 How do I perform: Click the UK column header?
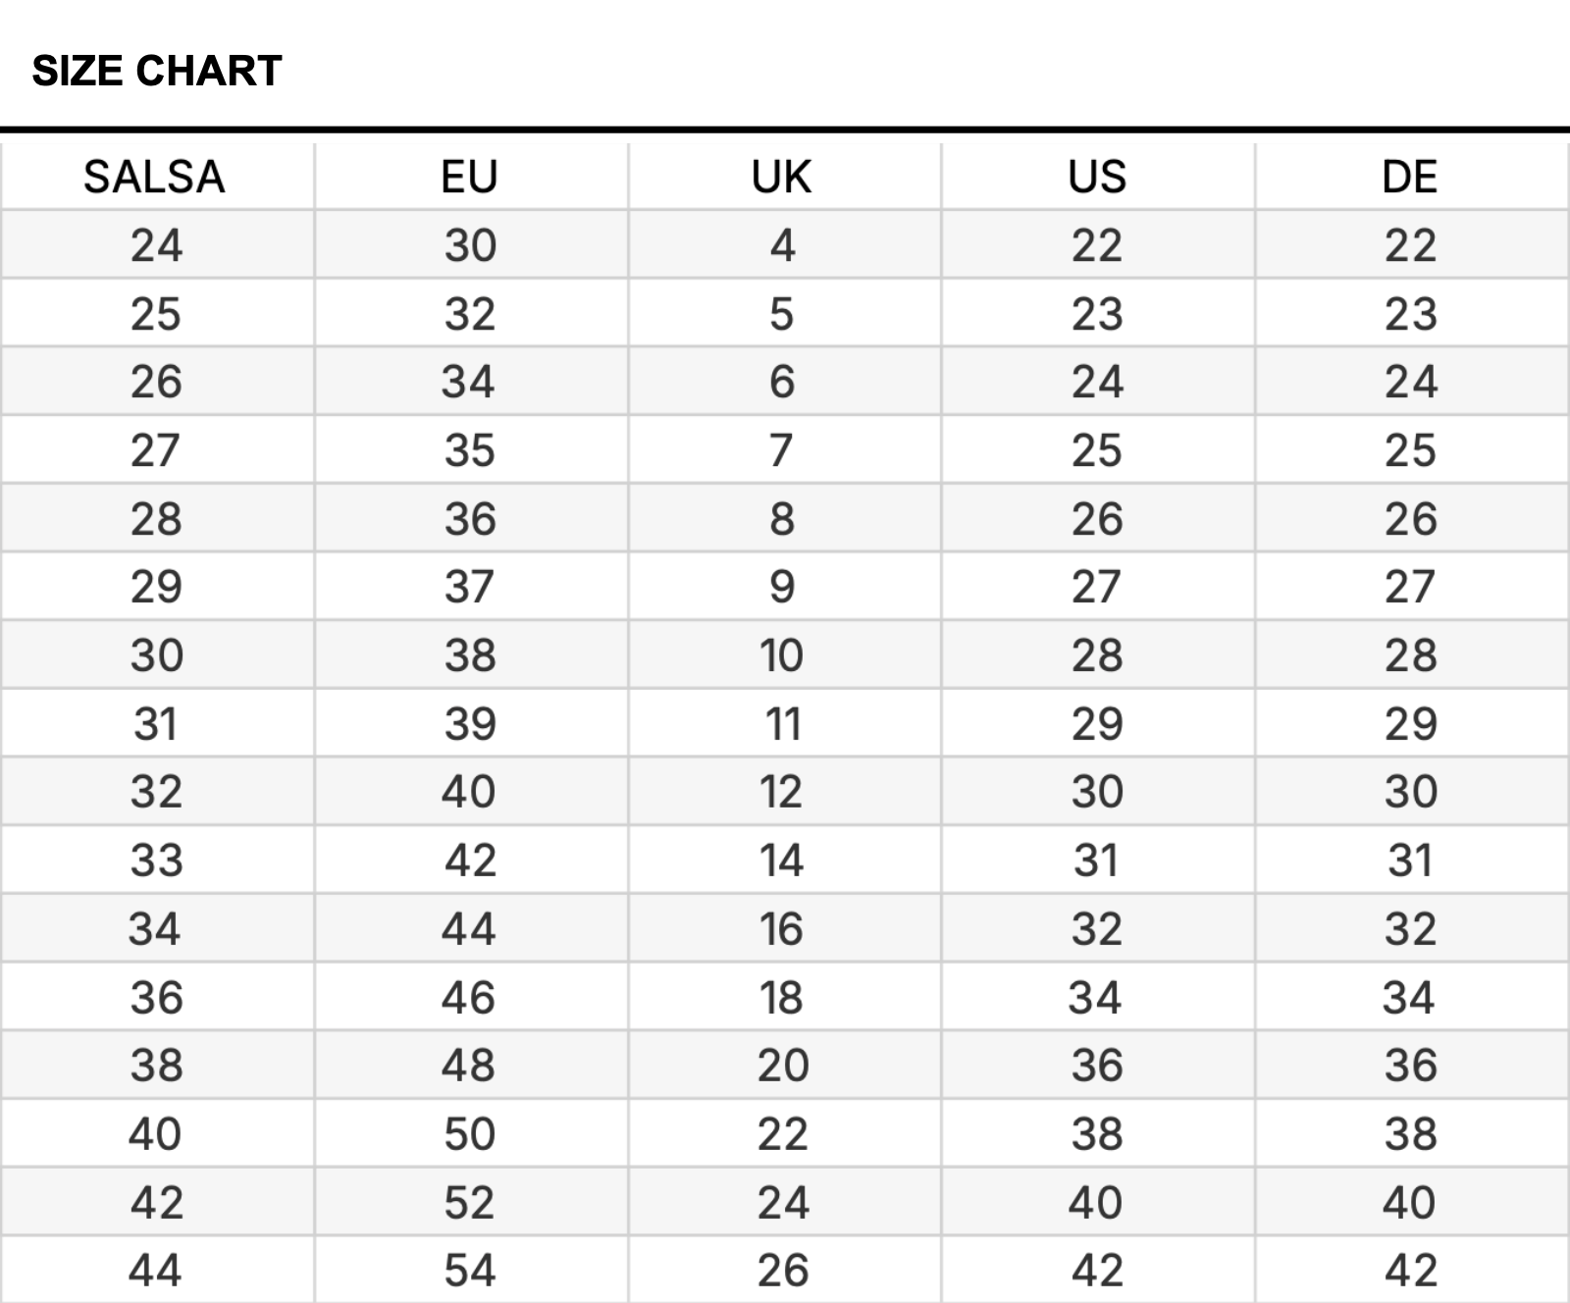click(x=782, y=178)
